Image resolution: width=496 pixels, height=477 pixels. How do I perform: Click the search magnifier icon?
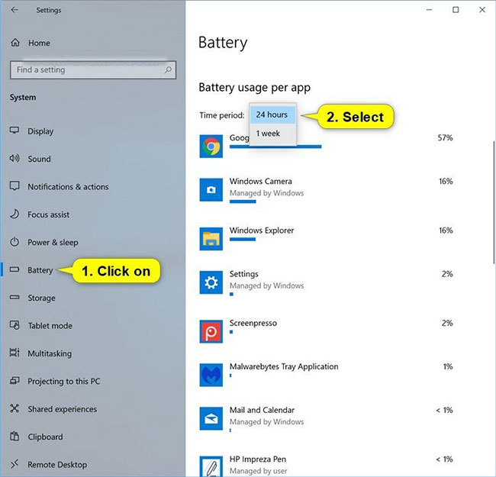pos(168,69)
